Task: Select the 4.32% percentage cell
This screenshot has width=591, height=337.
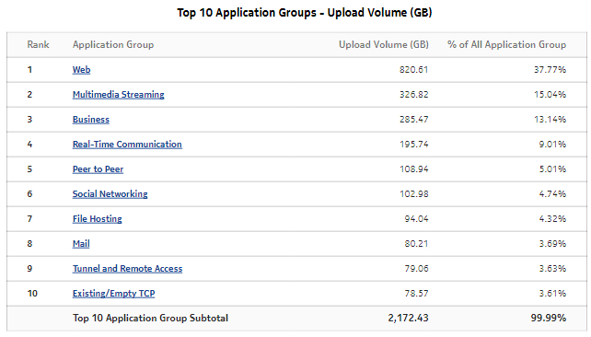Action: coord(552,219)
